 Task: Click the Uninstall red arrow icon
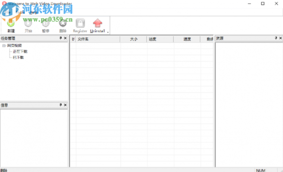[x=98, y=23]
